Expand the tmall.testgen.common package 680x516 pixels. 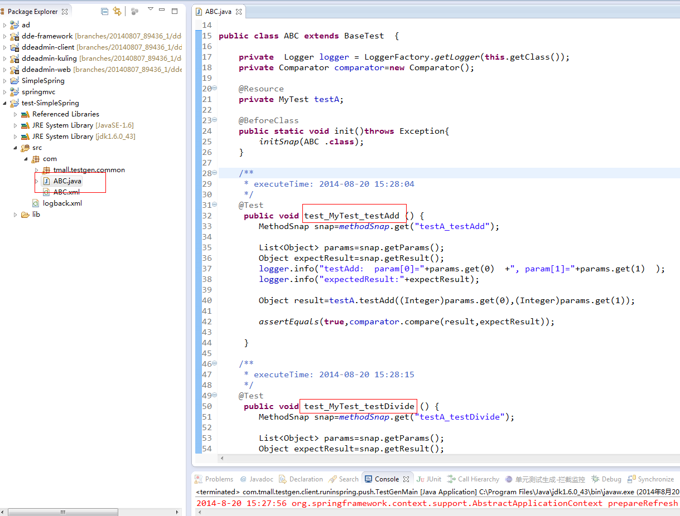click(37, 170)
